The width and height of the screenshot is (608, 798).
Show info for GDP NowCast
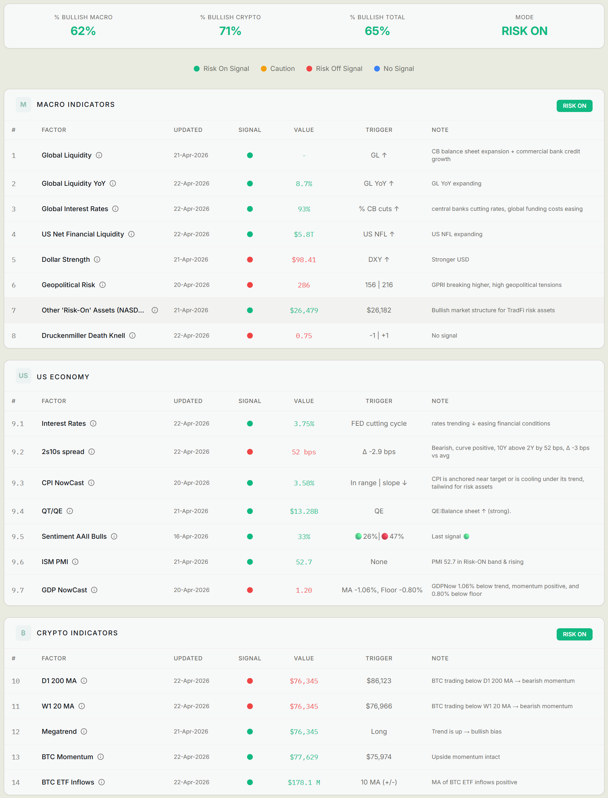coord(94,590)
